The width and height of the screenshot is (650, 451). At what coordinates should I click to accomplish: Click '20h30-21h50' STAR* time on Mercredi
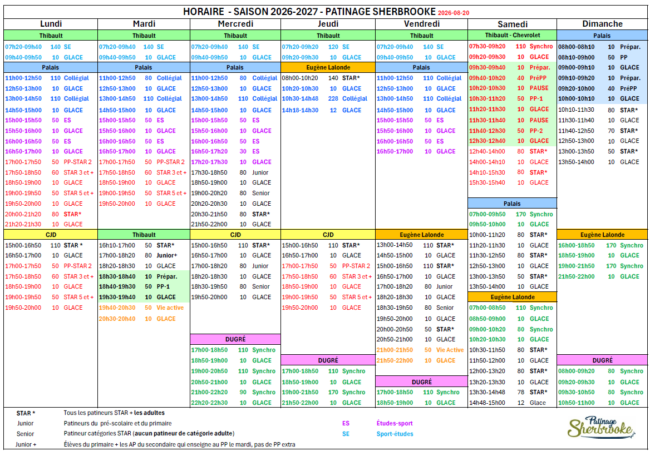[x=209, y=214]
